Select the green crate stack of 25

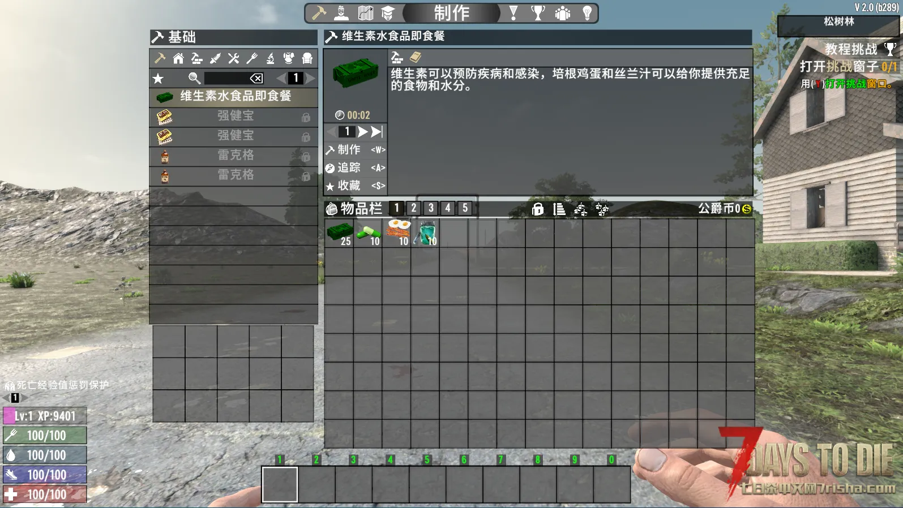(x=339, y=233)
